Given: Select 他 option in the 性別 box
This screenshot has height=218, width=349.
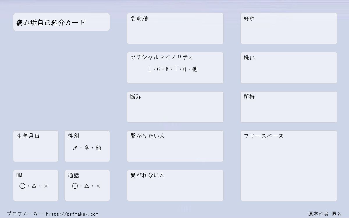Looking at the screenshot, I should click(x=98, y=148).
